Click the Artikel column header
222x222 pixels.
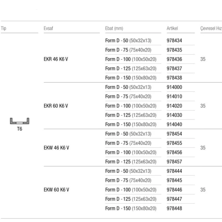pyautogui.click(x=172, y=28)
